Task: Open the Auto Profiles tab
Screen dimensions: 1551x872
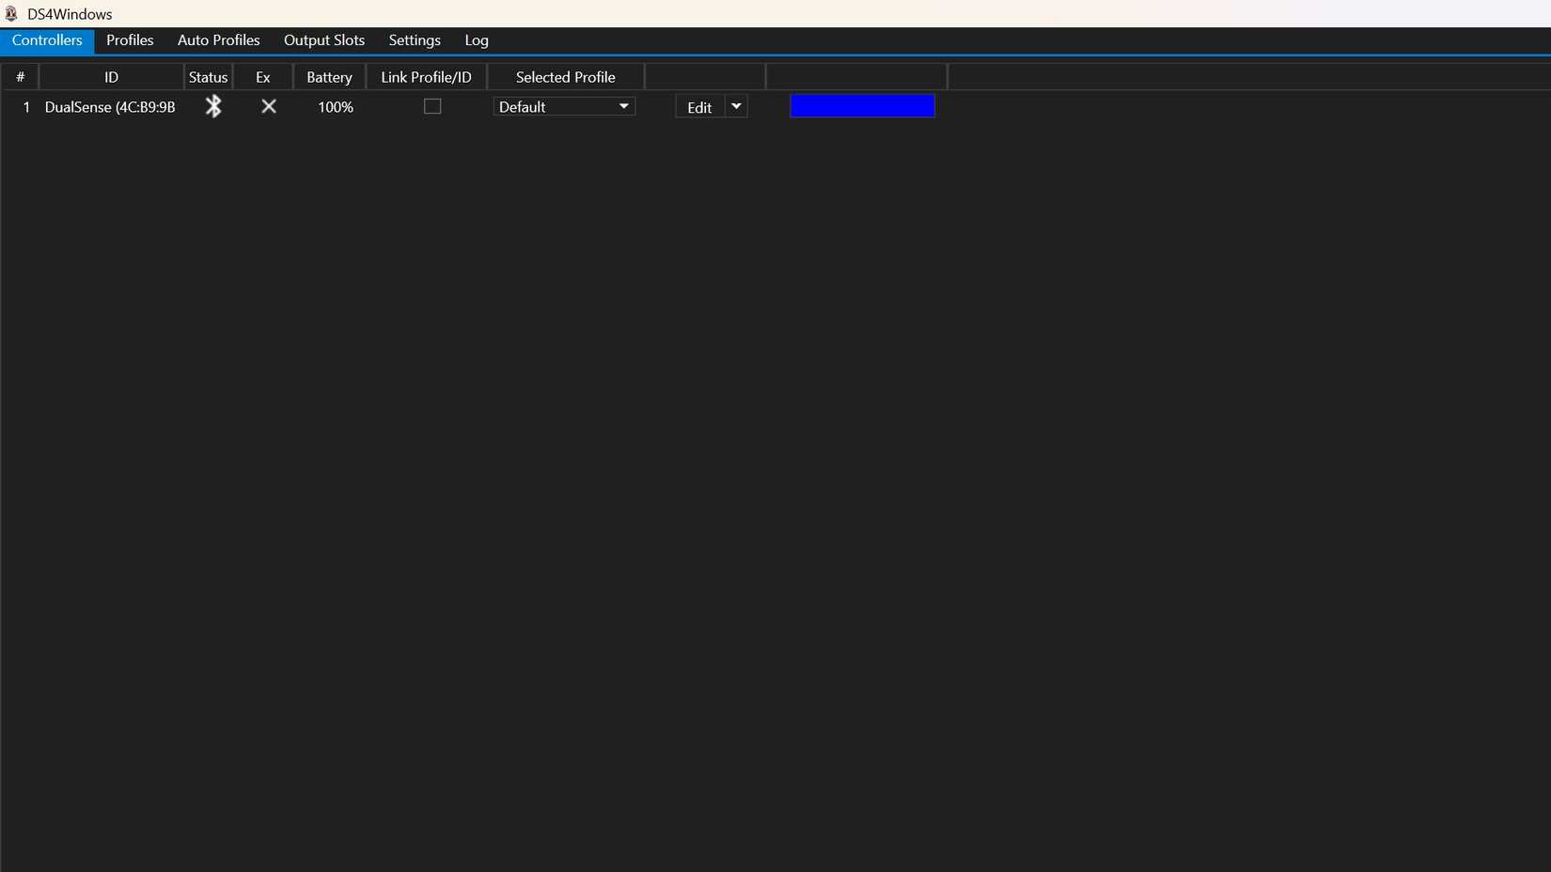Action: point(219,40)
